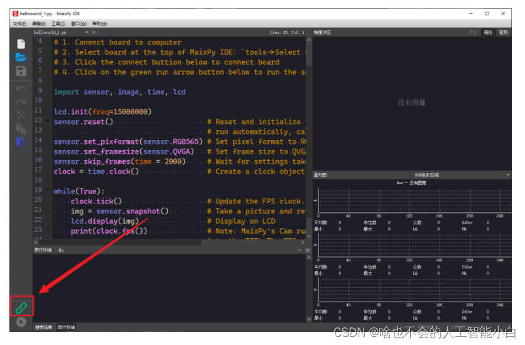Click the editor horizontal scrollbar left arrow
525x345 pixels.
36,242
